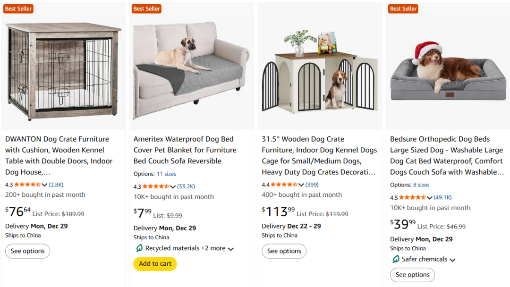The width and height of the screenshot is (510, 287).
Task: Click Safer chemicals leaf icon
Action: point(396,259)
